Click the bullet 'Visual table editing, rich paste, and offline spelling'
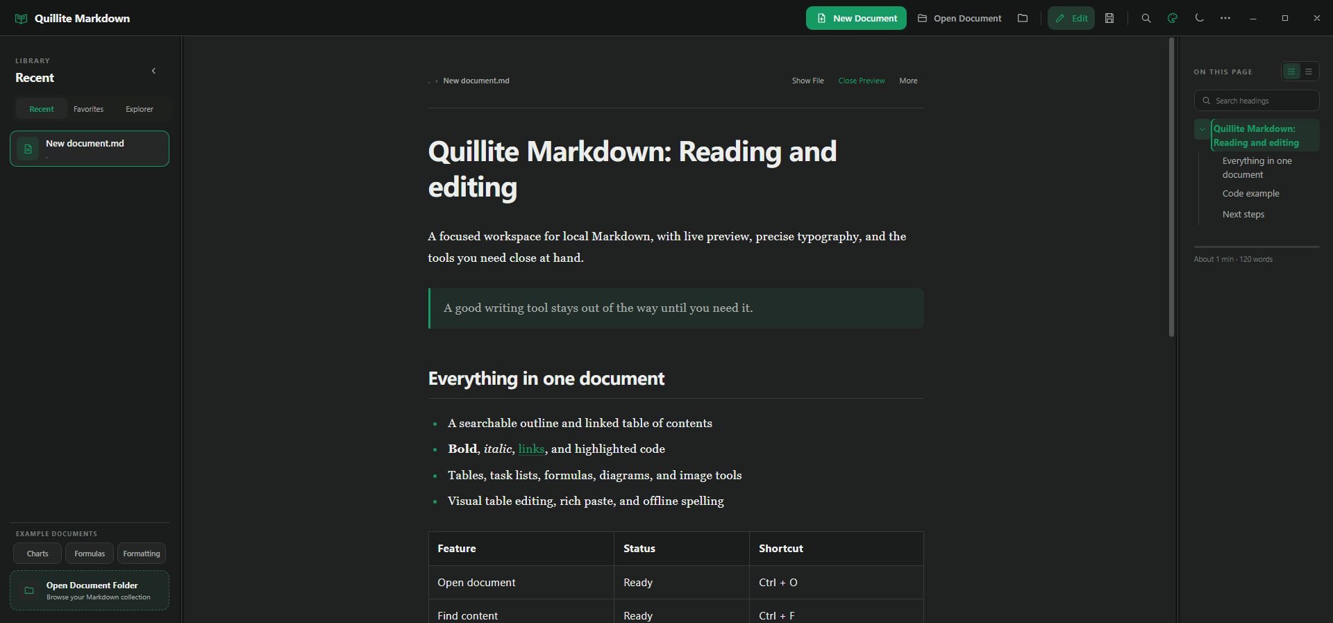Screen dimensions: 1333x623 [x=586, y=501]
